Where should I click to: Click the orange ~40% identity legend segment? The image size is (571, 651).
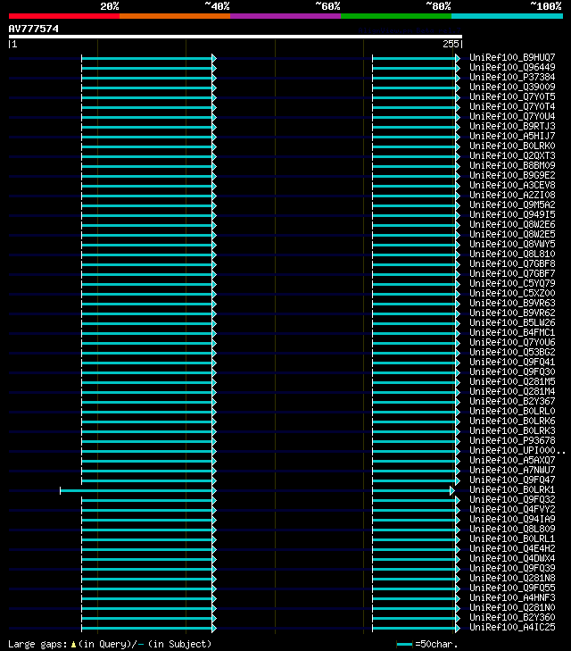coord(175,16)
